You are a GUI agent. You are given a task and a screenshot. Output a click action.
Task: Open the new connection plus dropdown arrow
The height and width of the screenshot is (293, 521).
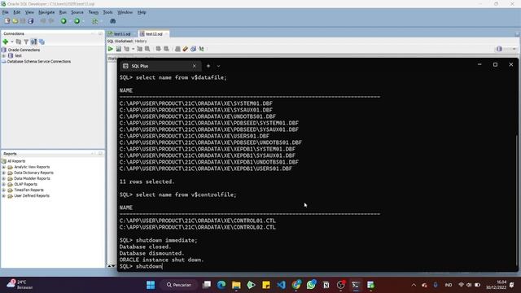12,42
